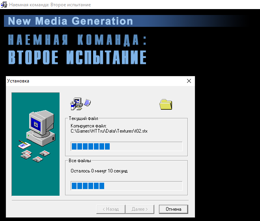
Task: Click the disabled Назад button
Action: pyautogui.click(x=110, y=209)
